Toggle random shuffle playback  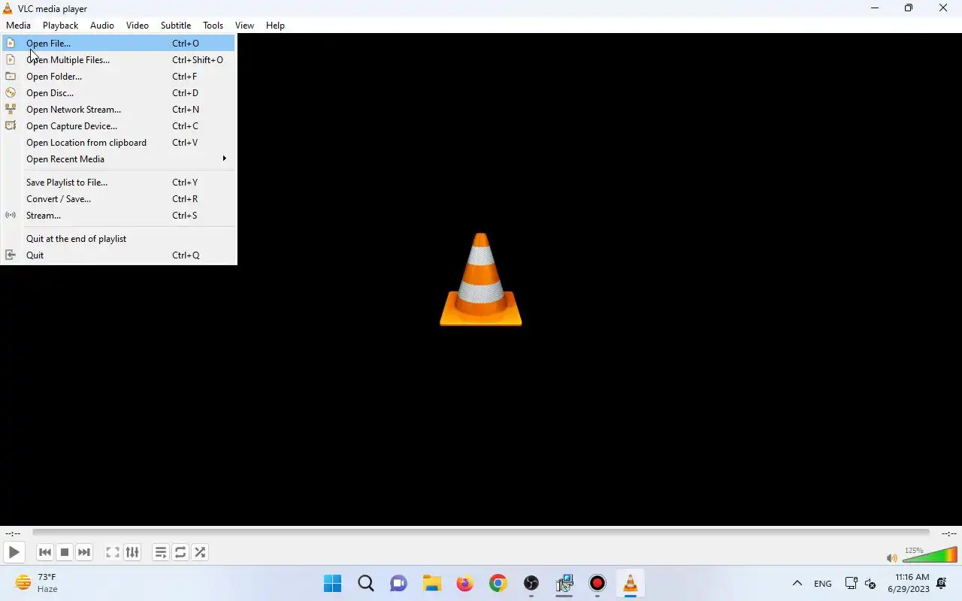tap(200, 552)
